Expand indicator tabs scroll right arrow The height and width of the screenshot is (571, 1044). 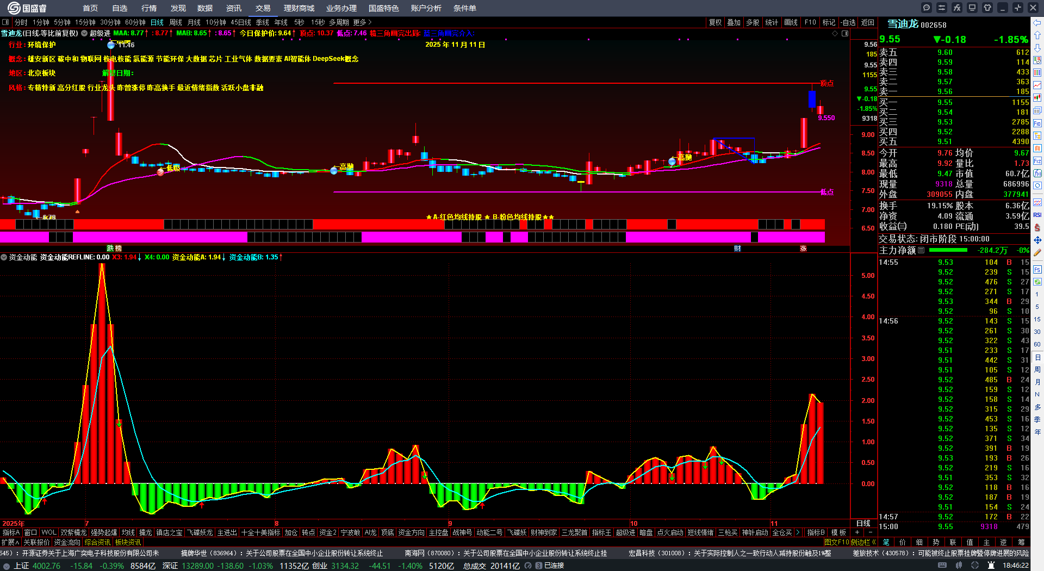[x=798, y=532]
